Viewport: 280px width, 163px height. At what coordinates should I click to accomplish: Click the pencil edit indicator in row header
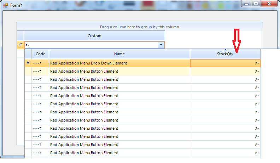(20, 45)
